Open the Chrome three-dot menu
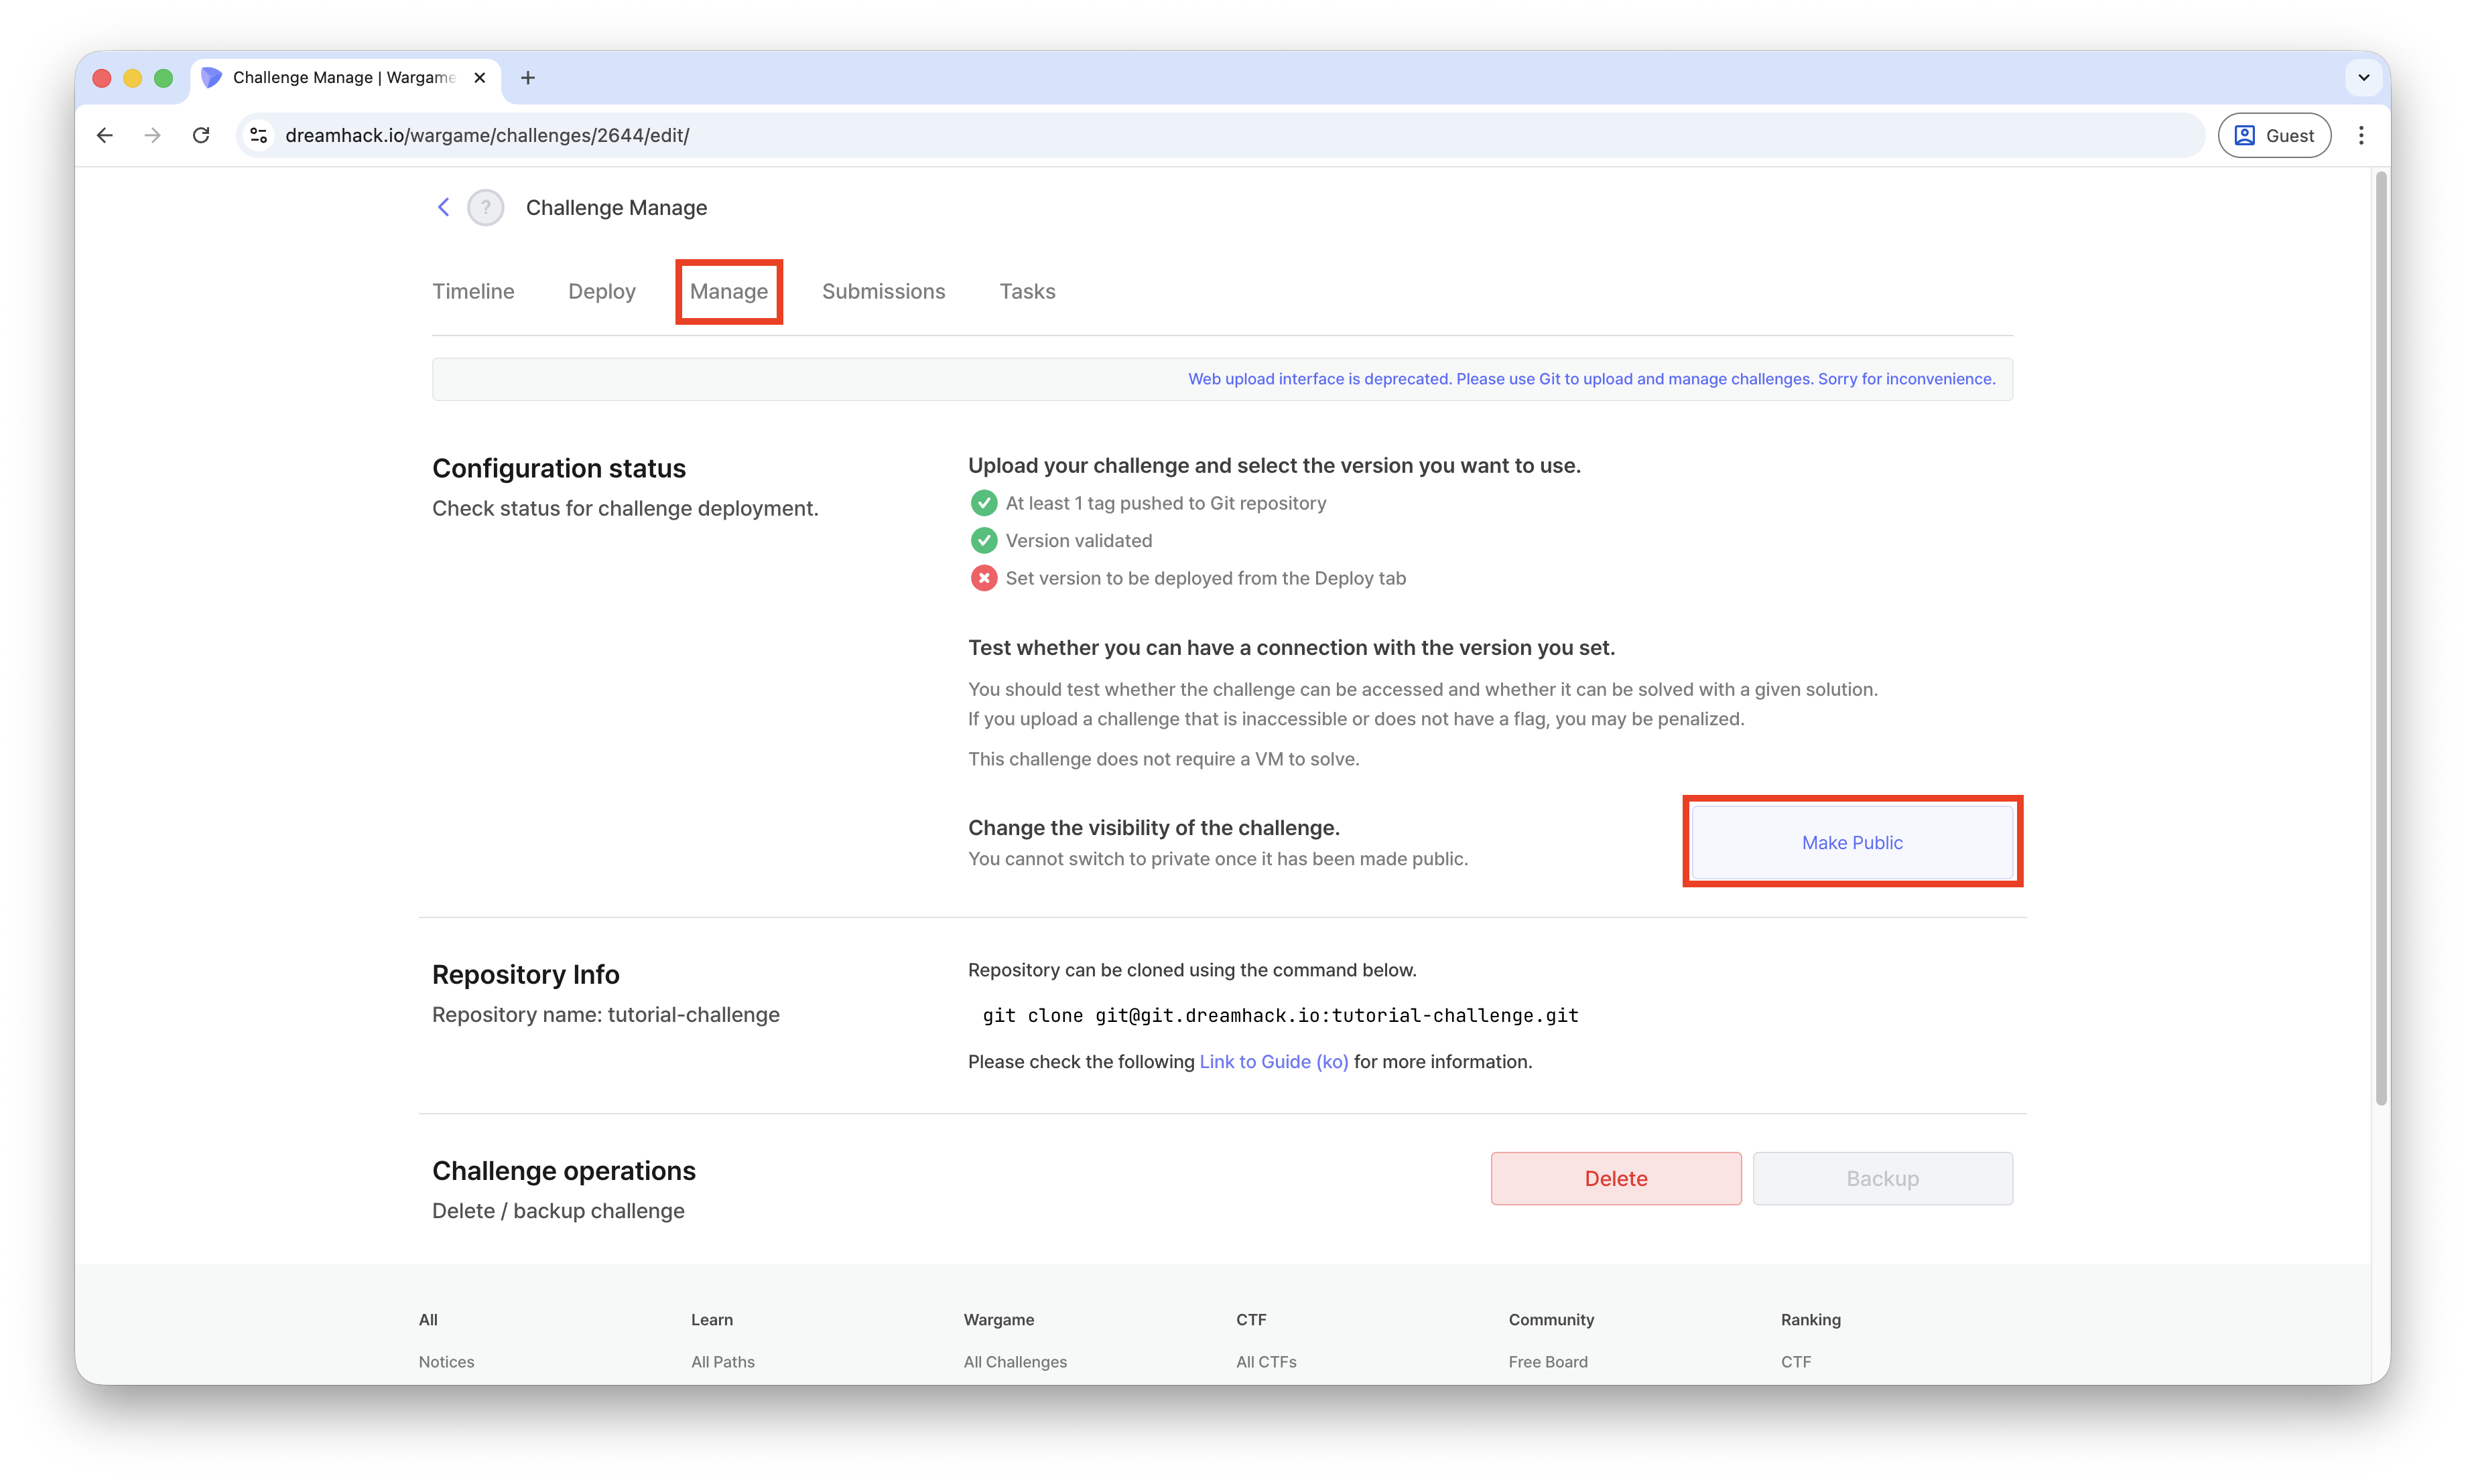Image resolution: width=2466 pixels, height=1484 pixels. (2361, 135)
